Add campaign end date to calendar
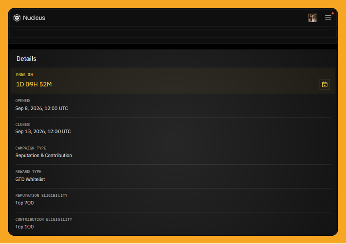The height and width of the screenshot is (244, 346). pos(325,84)
